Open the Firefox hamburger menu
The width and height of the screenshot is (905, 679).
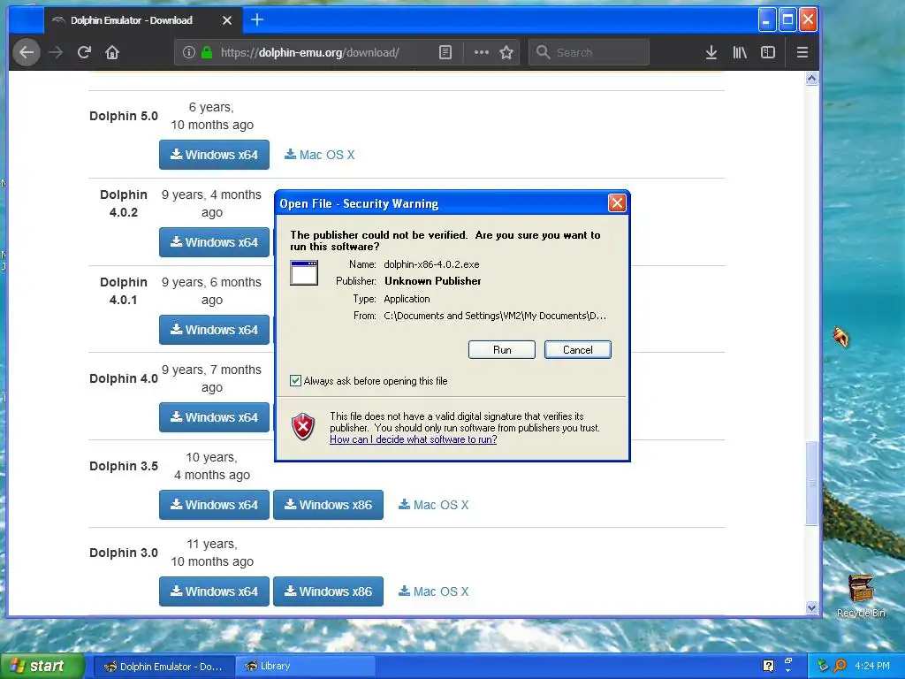click(802, 52)
